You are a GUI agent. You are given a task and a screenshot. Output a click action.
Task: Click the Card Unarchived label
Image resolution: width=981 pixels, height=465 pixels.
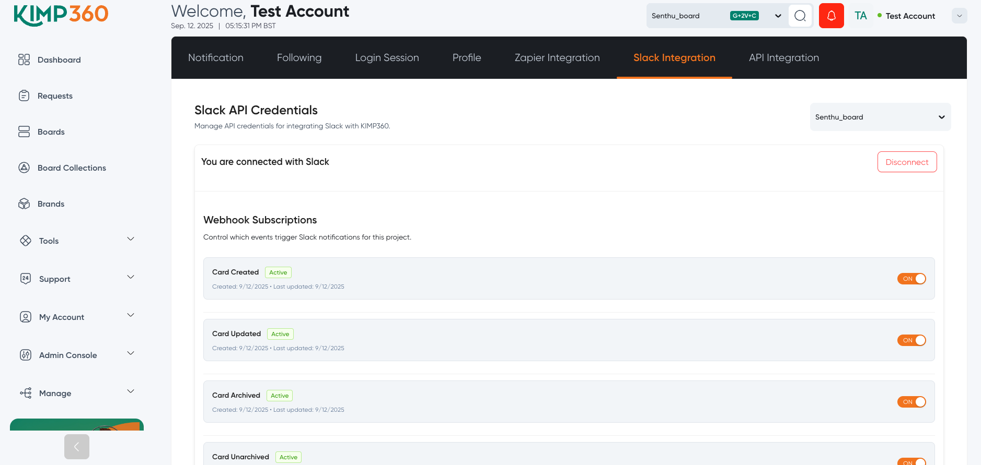click(x=240, y=457)
